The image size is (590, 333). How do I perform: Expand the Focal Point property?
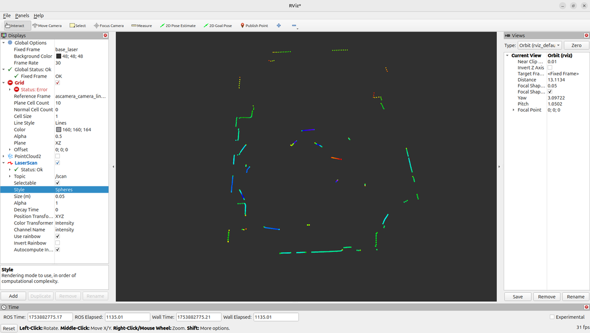(513, 110)
